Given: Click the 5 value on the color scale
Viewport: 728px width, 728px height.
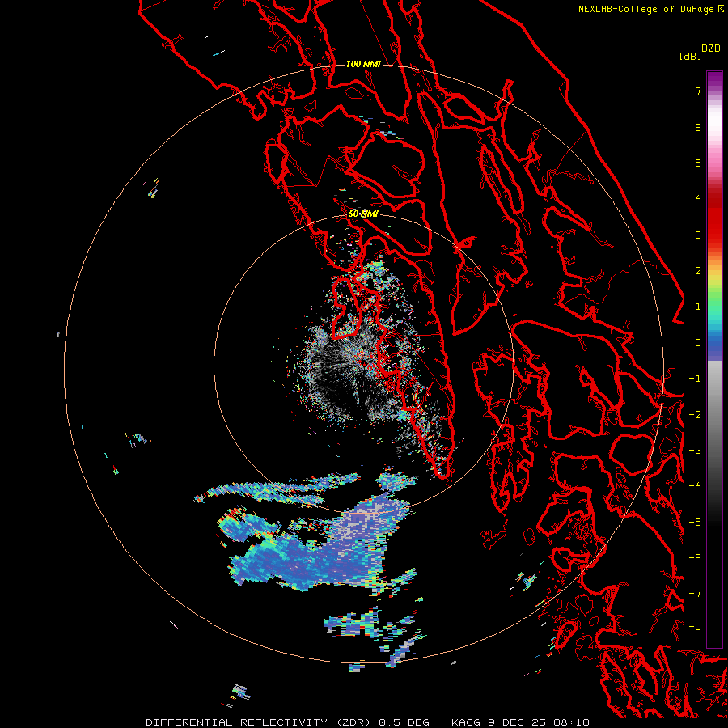Looking at the screenshot, I should (698, 163).
